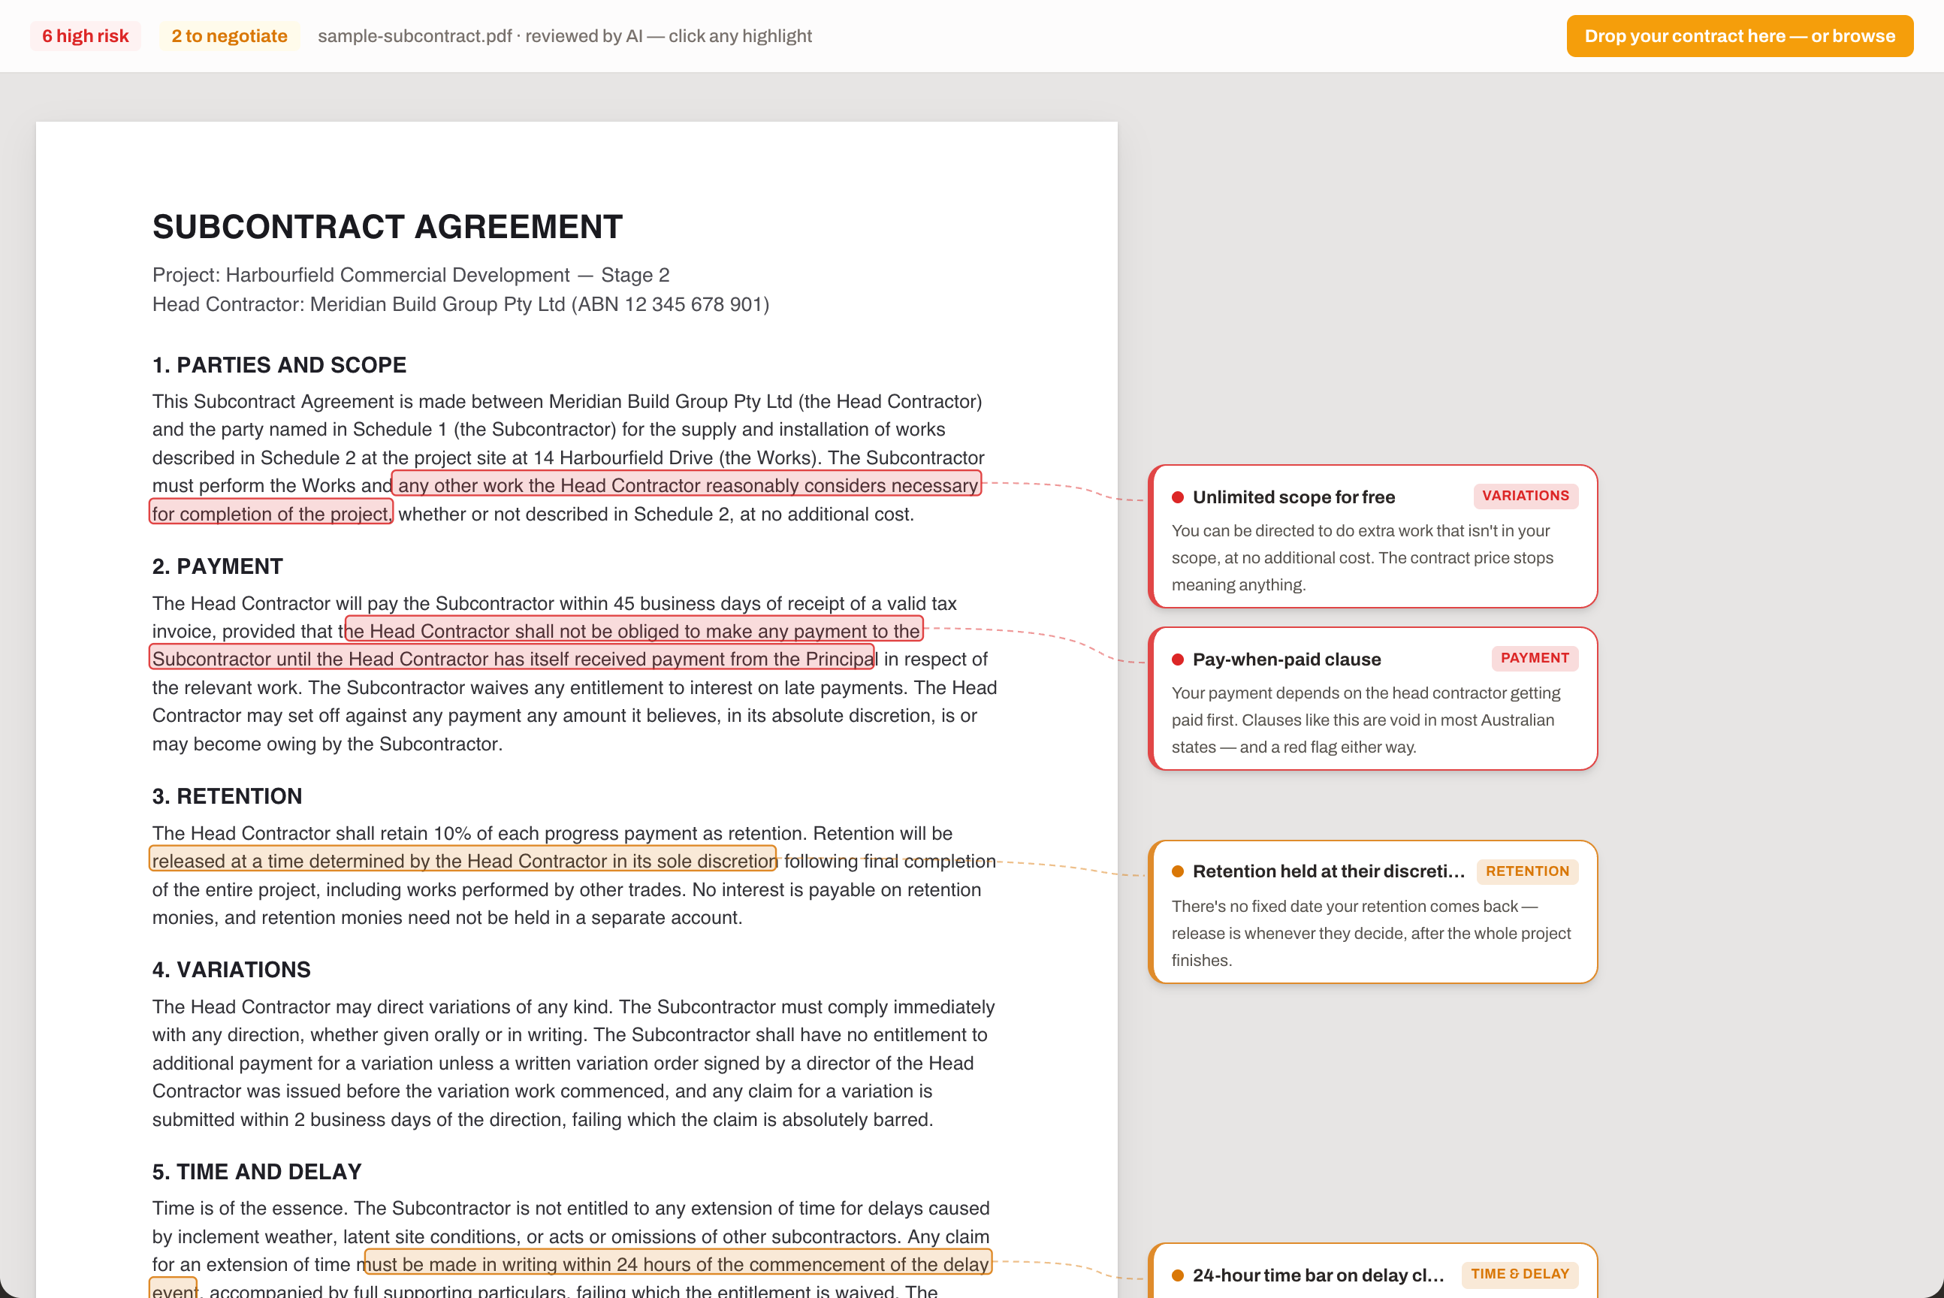Screen dimensions: 1944x1298
Task: Click highlighted text 'for completion of the project,'
Action: pyautogui.click(x=271, y=513)
